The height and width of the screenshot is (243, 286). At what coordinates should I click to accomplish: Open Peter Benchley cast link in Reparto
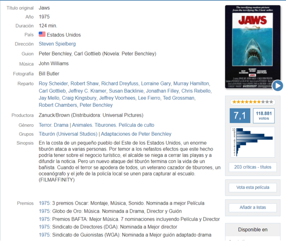pos(96,105)
